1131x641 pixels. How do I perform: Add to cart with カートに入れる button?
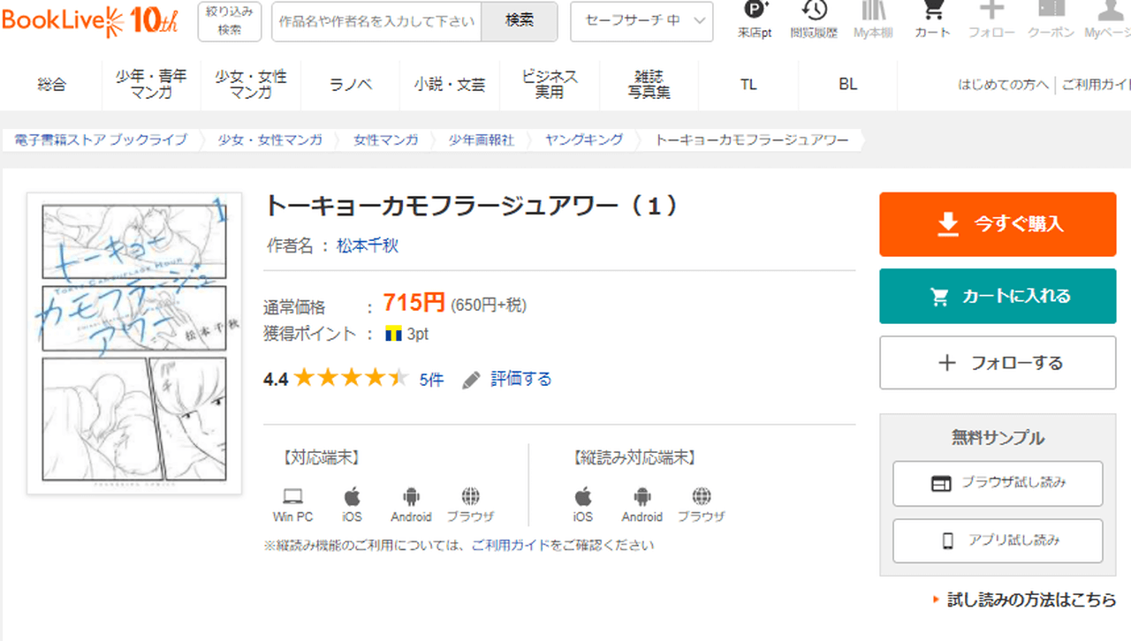coord(998,297)
